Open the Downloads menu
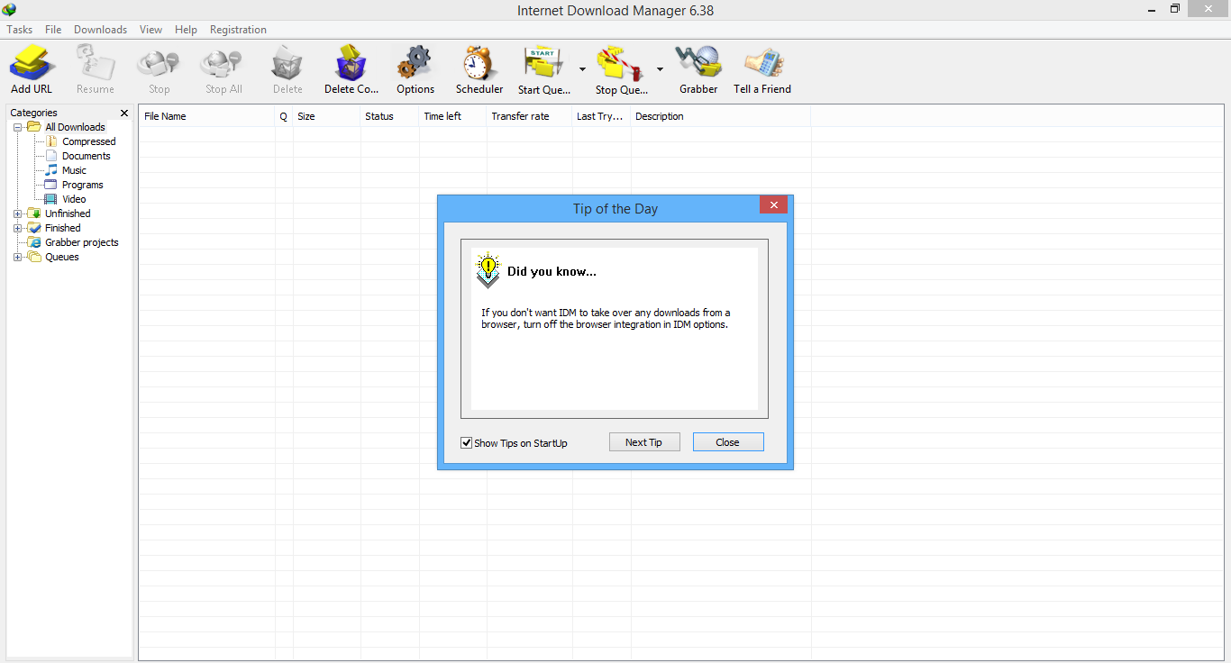 pyautogui.click(x=100, y=30)
